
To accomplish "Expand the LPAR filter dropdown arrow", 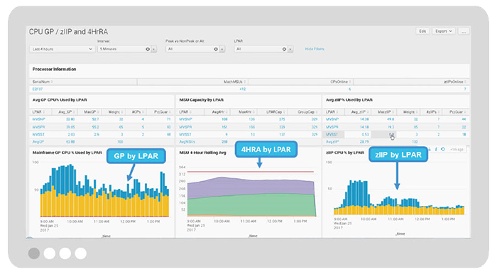I will coord(290,49).
